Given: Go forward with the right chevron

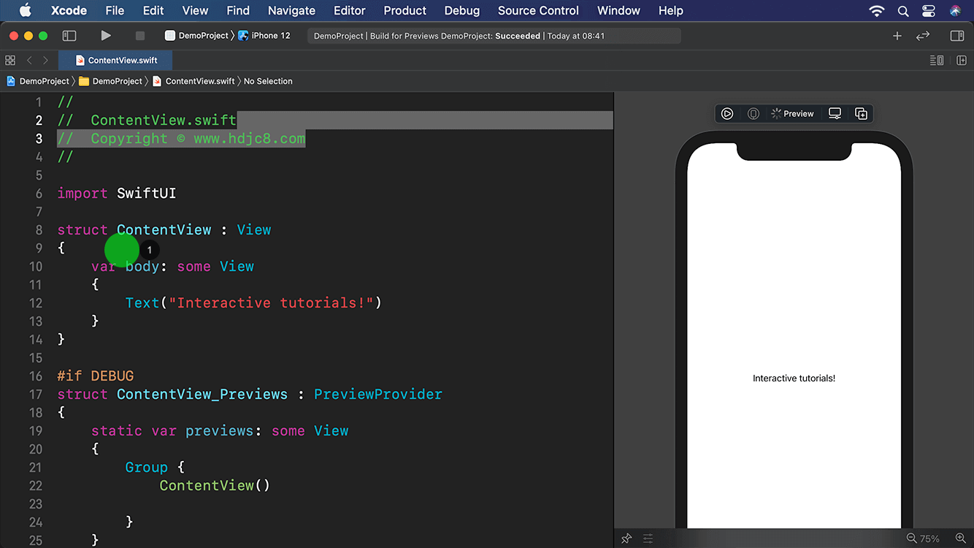Looking at the screenshot, I should pos(45,60).
